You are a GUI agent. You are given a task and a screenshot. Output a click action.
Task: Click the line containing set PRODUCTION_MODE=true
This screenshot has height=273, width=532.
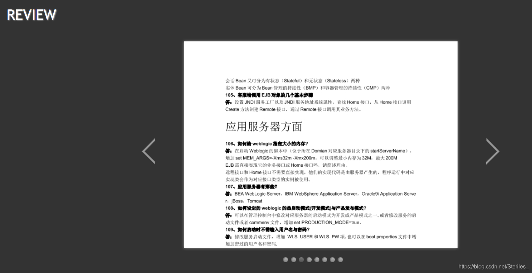[293, 223]
